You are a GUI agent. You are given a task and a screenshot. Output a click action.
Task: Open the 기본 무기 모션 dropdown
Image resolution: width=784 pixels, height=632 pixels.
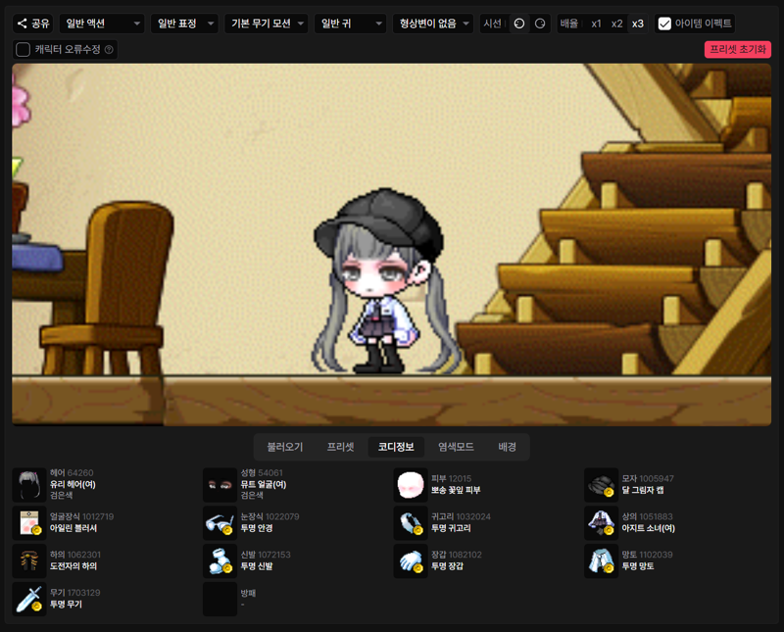266,24
